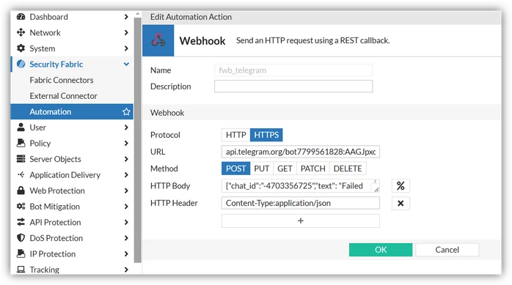Click the URL field with api.telegram.org

pyautogui.click(x=301, y=152)
